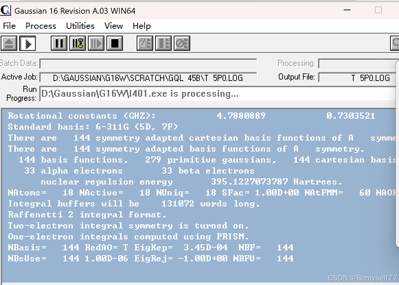Open the File menu
The image size is (399, 285).
[9, 26]
